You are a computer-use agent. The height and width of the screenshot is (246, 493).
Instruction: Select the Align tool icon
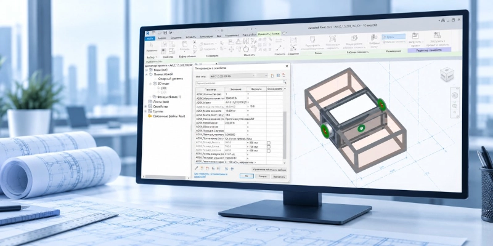coord(231,42)
